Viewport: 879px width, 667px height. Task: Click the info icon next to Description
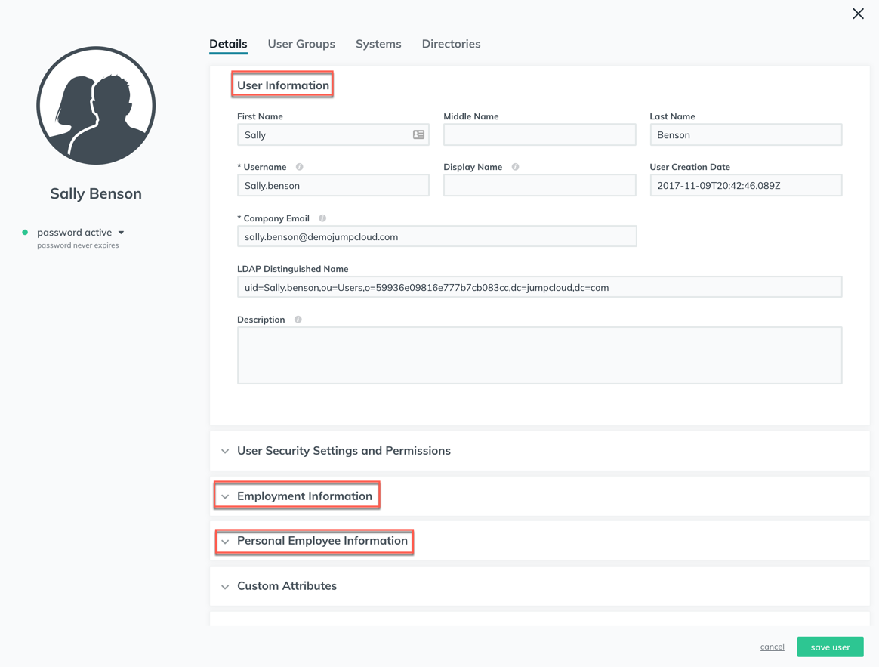pos(298,319)
